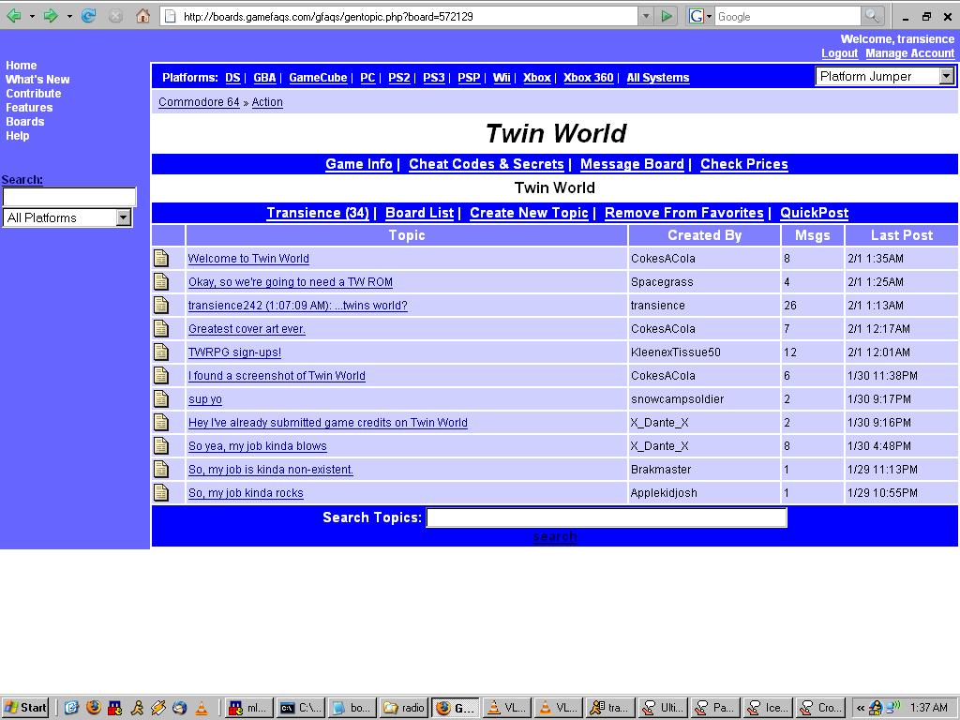
Task: Click the browser Back arrow button
Action: 14,16
